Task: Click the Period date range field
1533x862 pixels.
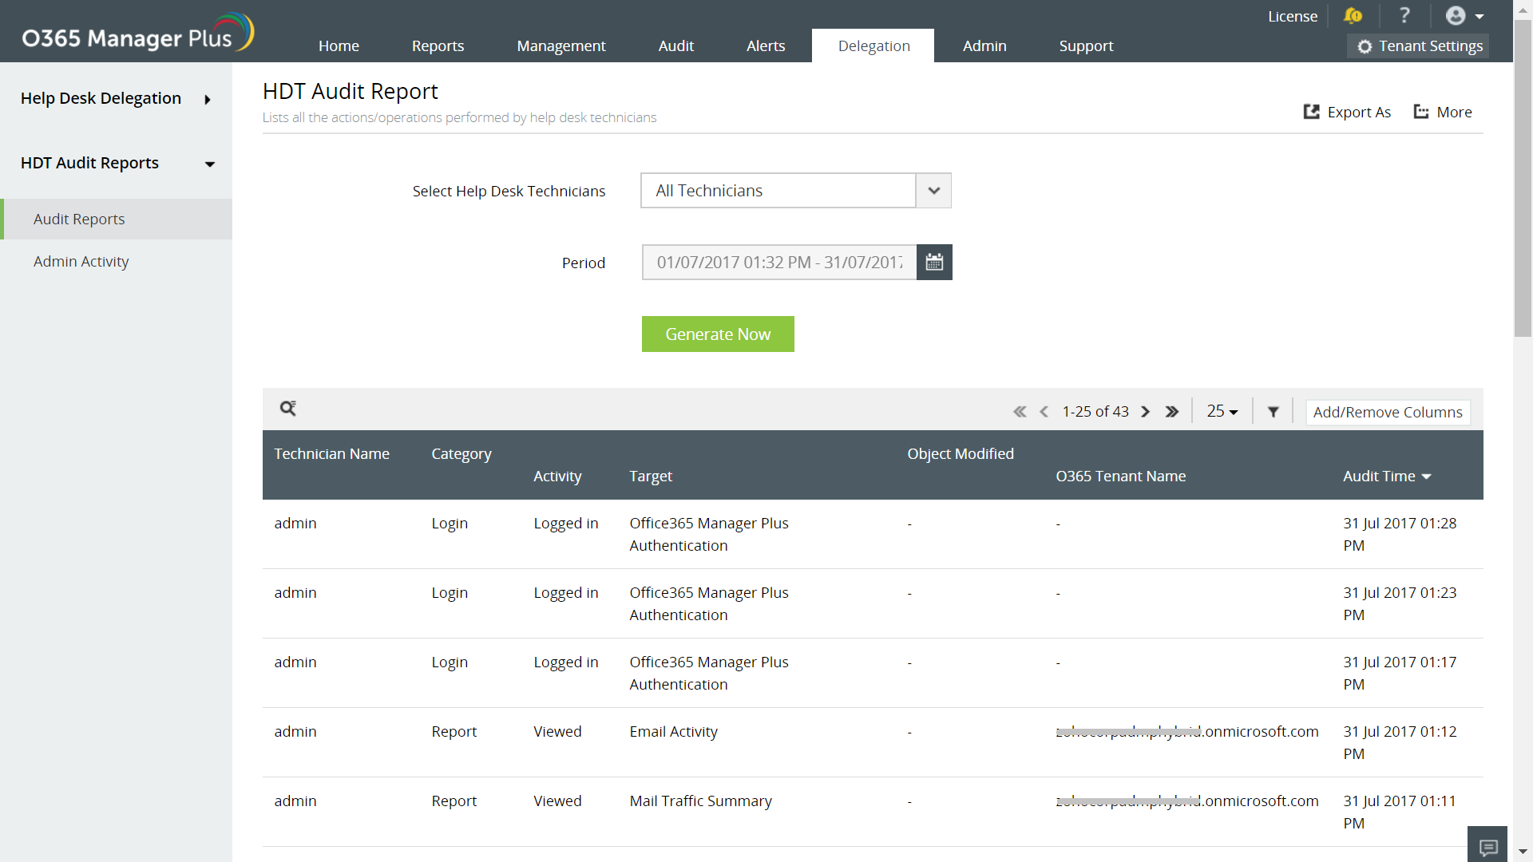Action: [x=779, y=263]
